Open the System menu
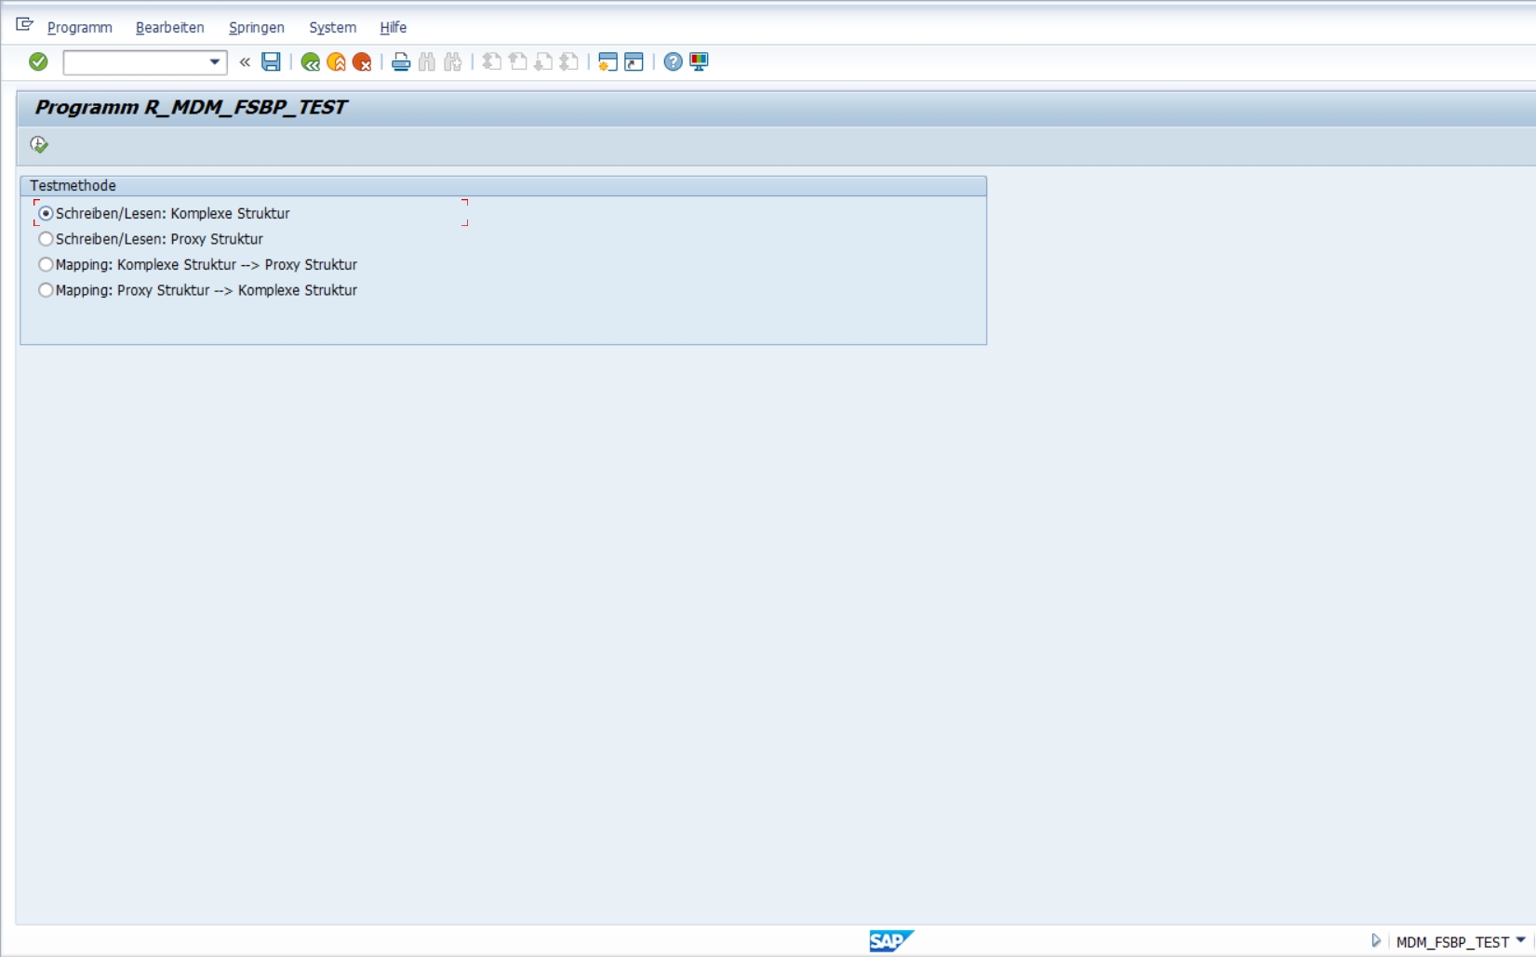The height and width of the screenshot is (957, 1536). tap(333, 28)
